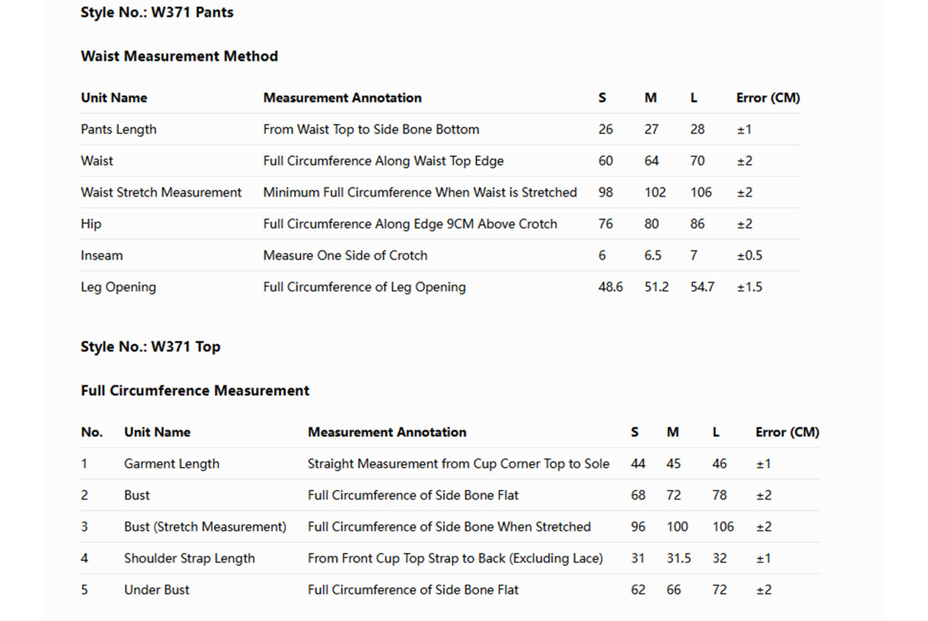Click the 'Full Circumference Measurement' heading

pos(195,390)
